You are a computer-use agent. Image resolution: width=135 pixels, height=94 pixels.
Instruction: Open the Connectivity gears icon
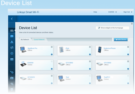click(12, 72)
